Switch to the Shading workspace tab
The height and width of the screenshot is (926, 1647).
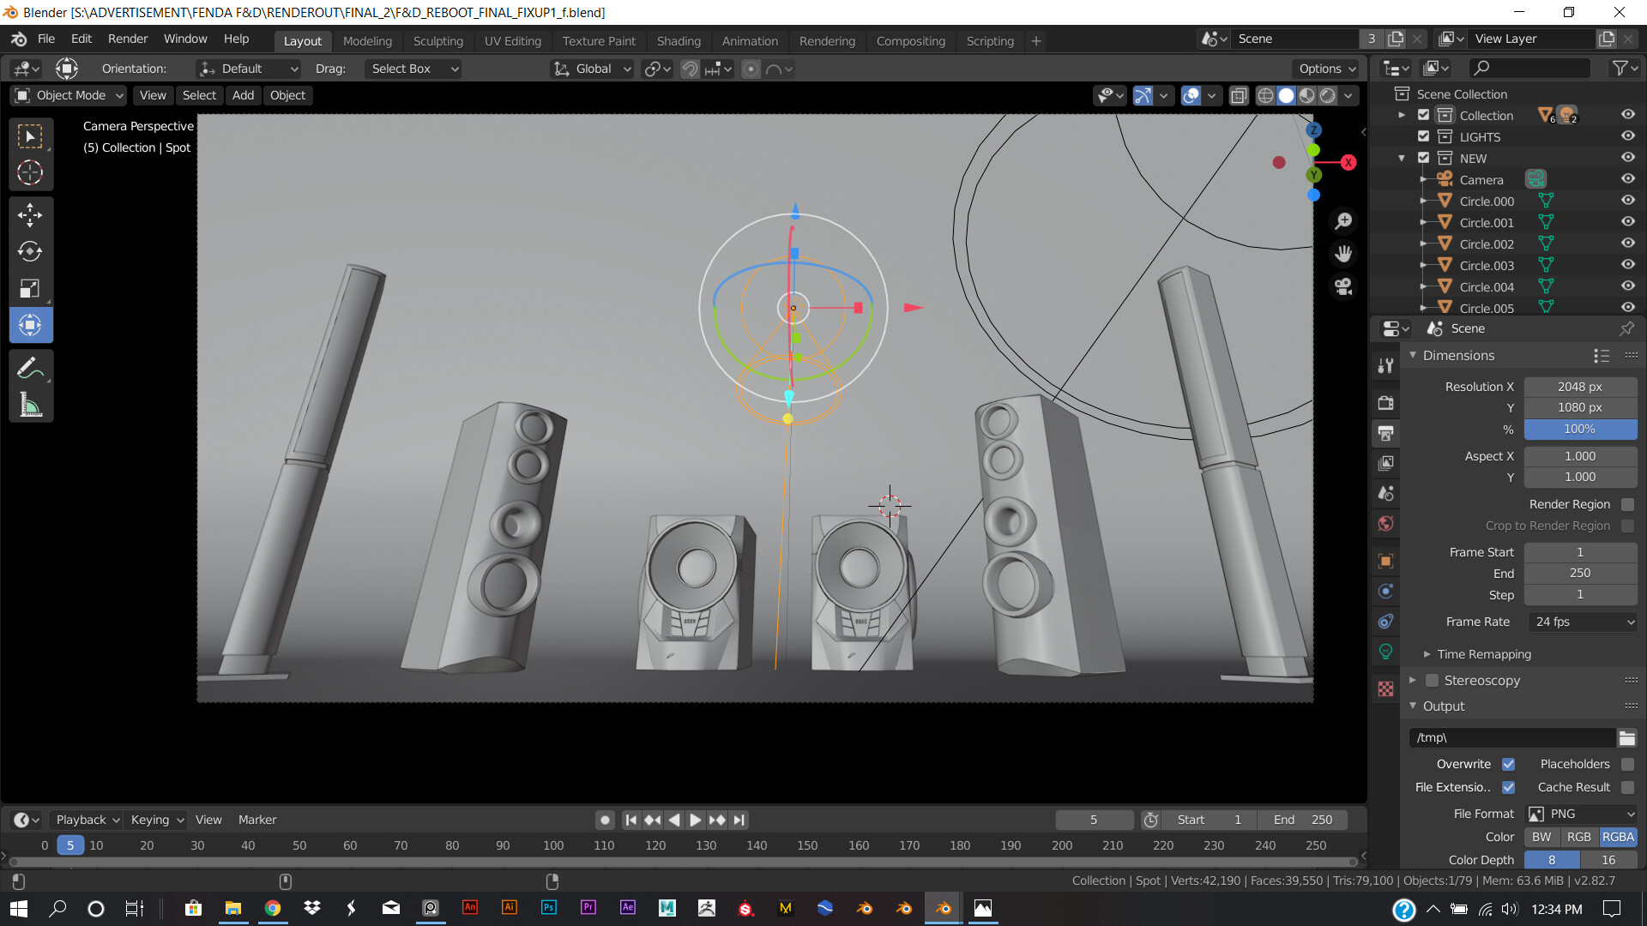pyautogui.click(x=678, y=40)
